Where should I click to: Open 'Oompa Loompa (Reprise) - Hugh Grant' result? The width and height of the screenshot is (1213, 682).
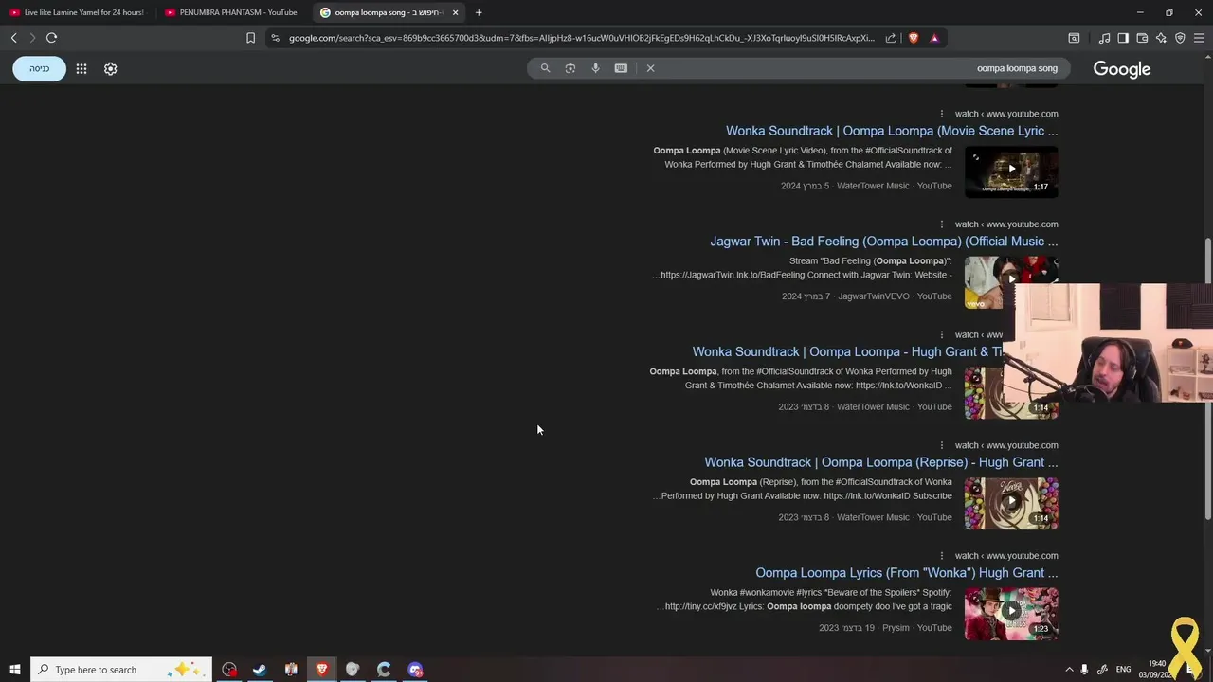[881, 462]
